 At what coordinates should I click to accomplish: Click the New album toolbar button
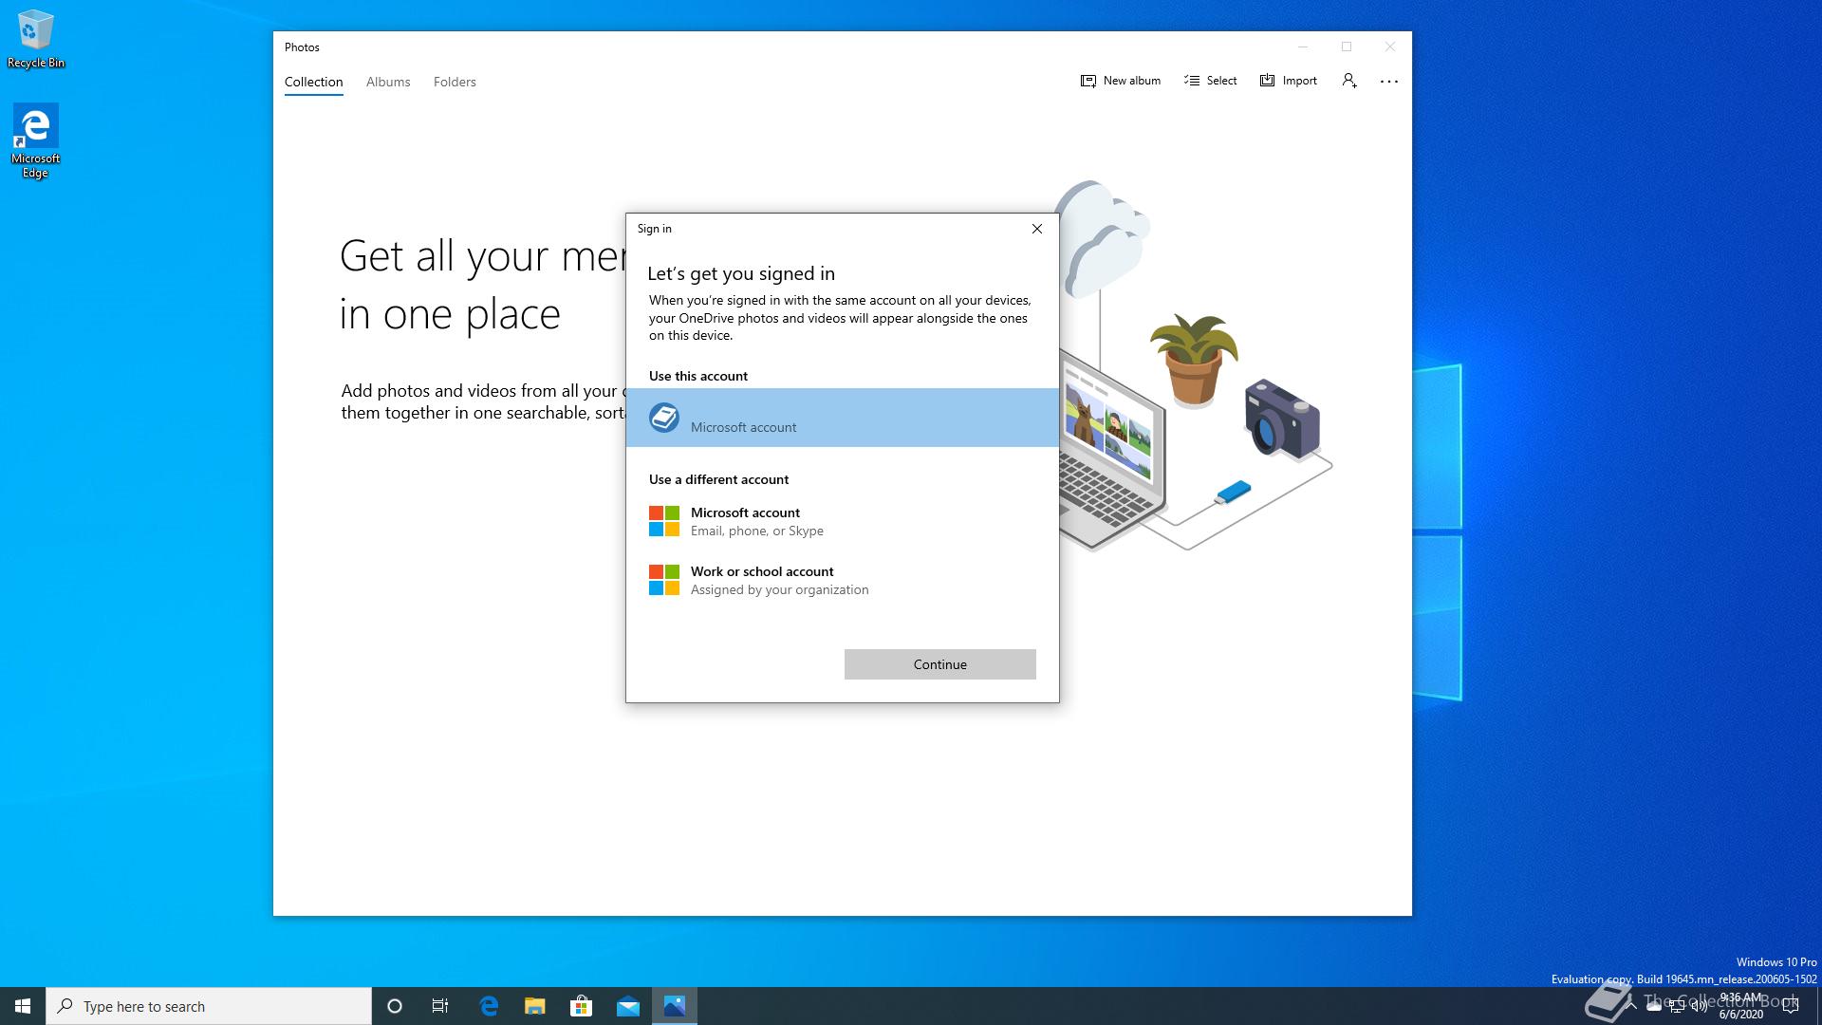click(1121, 81)
